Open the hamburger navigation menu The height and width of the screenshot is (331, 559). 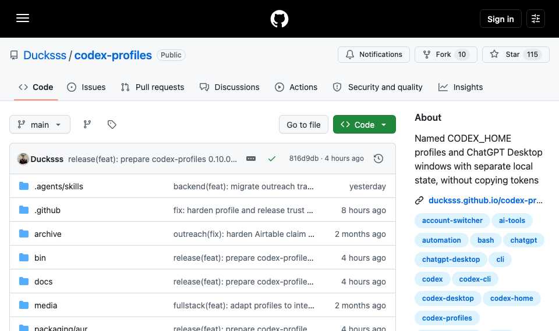tap(23, 19)
